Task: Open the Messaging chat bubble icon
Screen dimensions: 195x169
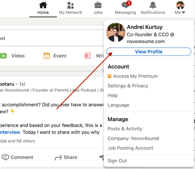Action: click(125, 5)
